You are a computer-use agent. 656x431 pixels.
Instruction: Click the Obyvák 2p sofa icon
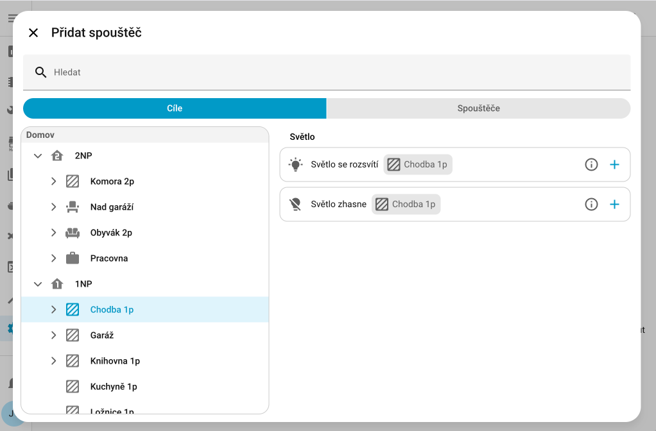73,233
